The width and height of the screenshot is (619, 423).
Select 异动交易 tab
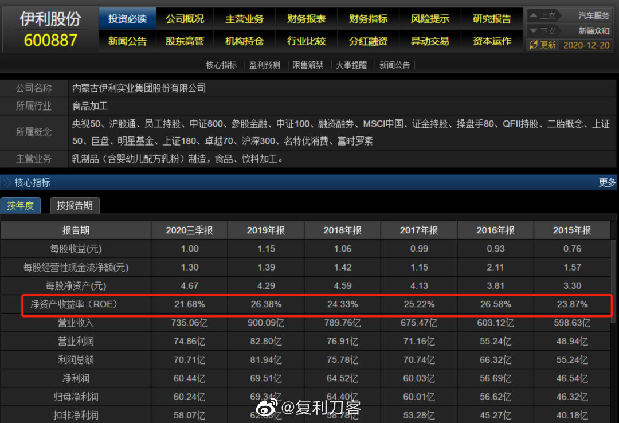(x=430, y=41)
